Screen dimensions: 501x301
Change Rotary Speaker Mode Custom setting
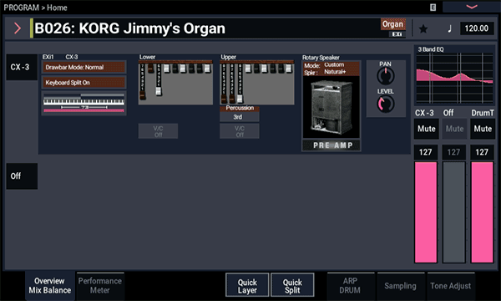331,65
